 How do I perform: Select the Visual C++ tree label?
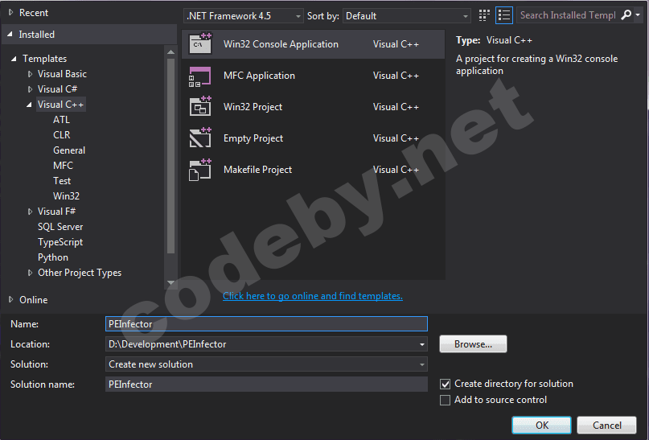pyautogui.click(x=61, y=105)
